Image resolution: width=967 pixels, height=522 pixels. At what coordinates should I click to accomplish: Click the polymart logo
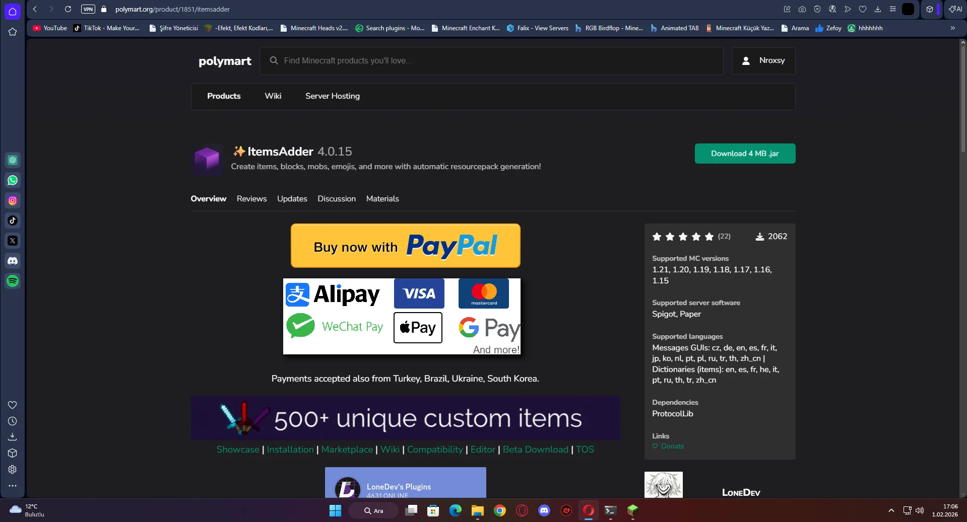coord(225,61)
